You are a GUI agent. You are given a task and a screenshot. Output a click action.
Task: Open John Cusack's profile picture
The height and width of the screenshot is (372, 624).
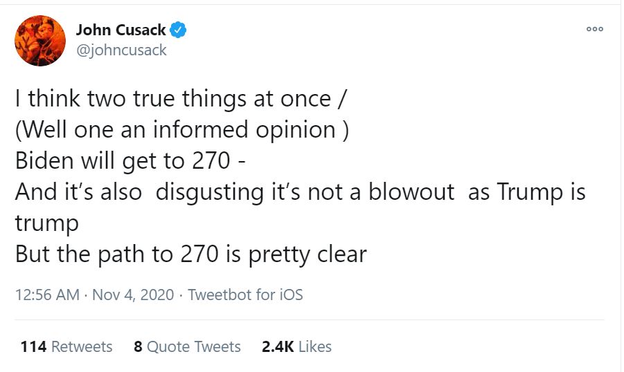pos(40,39)
